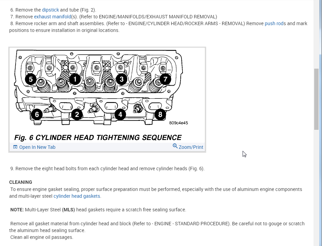Visit the cylinder head gaskets link
Viewport: 322px width, 246px height.
point(77,196)
